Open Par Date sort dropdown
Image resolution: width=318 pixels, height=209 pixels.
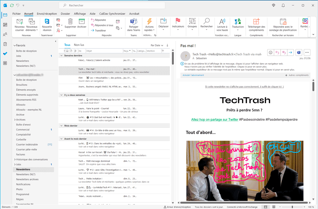click(157, 45)
